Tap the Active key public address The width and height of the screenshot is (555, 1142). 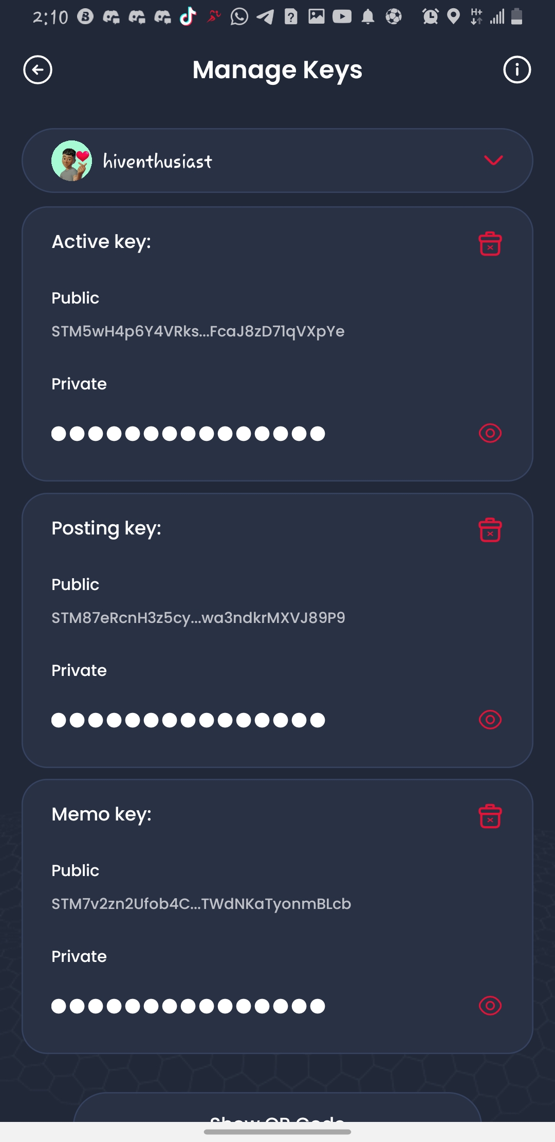[198, 331]
